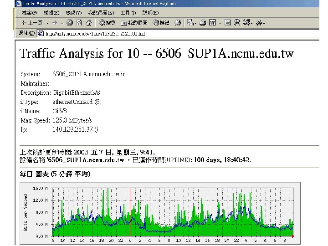Click the 16.0 M axis label
This screenshot has height=246, width=328.
[x=41, y=188]
